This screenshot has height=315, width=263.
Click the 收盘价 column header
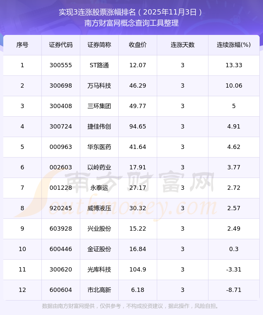click(138, 45)
